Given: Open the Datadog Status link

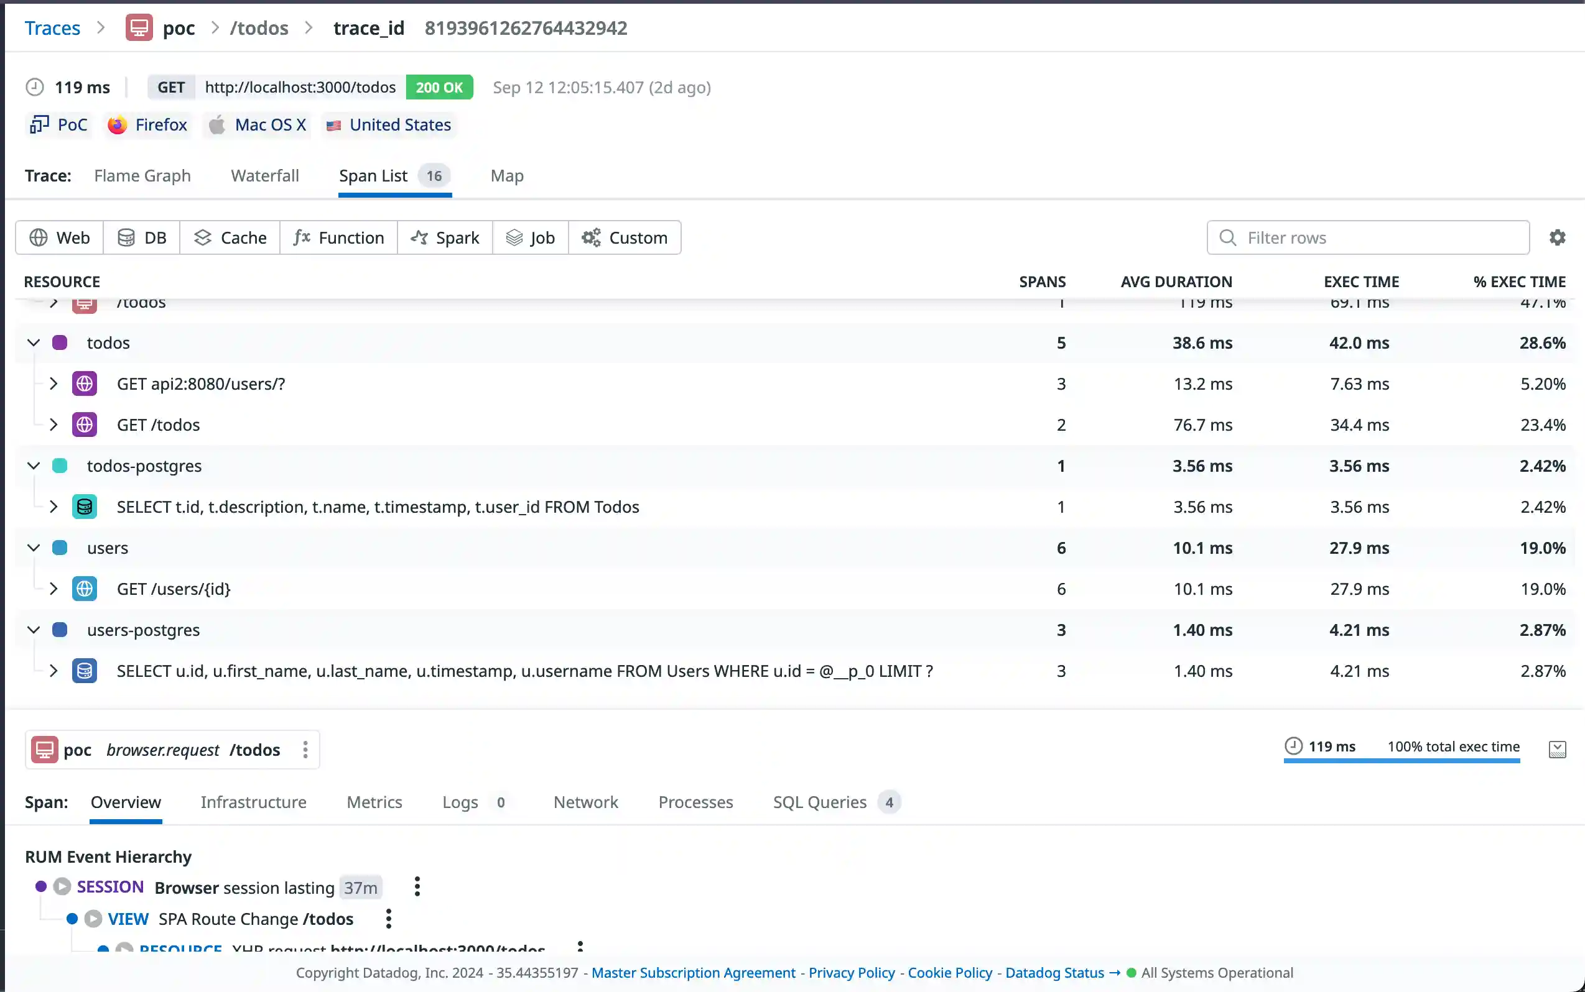Looking at the screenshot, I should tap(1054, 973).
